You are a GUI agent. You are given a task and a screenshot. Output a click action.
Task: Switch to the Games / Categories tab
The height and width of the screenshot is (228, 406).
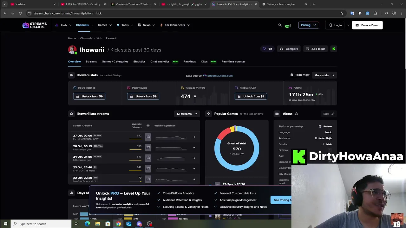[x=115, y=61]
